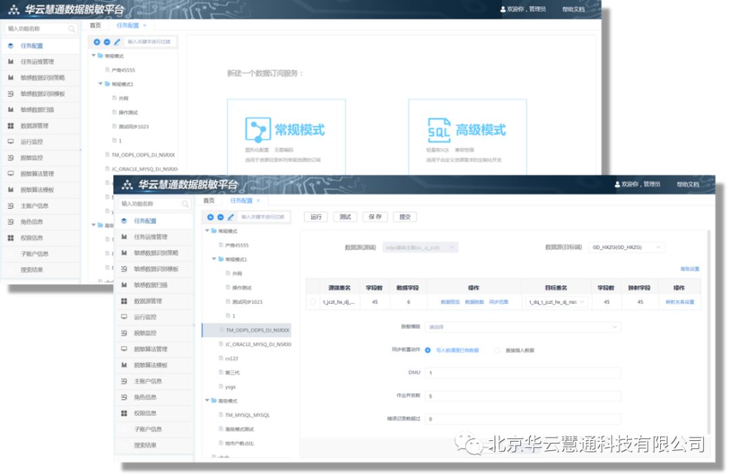Collapse the 常规模式1 folder in front window tree
The width and height of the screenshot is (729, 476).
tap(215, 259)
